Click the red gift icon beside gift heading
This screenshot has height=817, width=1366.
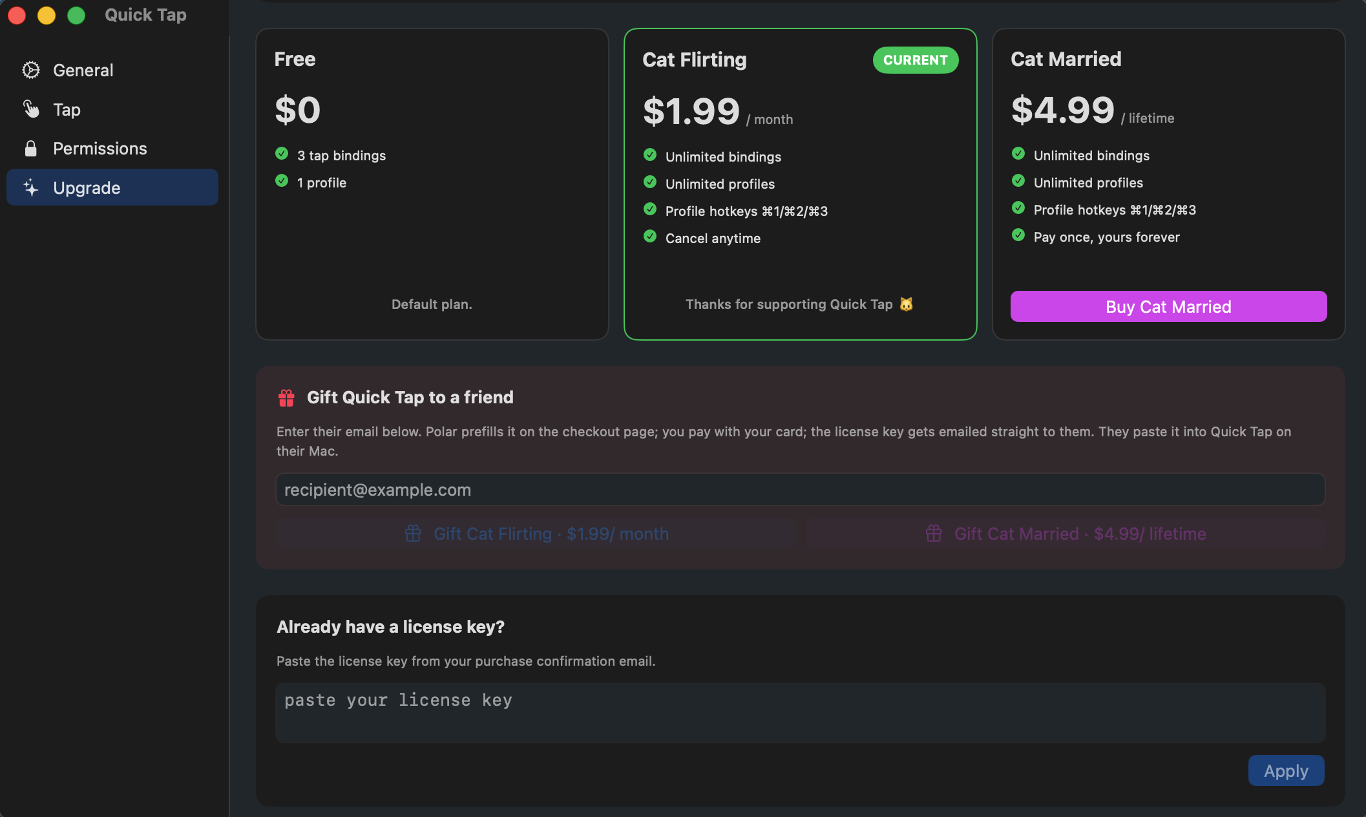286,398
